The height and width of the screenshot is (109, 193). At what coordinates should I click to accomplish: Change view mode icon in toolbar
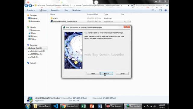click(153, 10)
